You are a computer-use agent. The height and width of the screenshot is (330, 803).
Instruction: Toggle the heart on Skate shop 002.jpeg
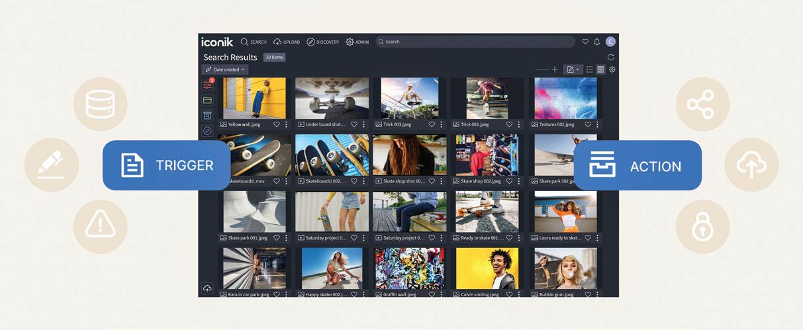509,181
